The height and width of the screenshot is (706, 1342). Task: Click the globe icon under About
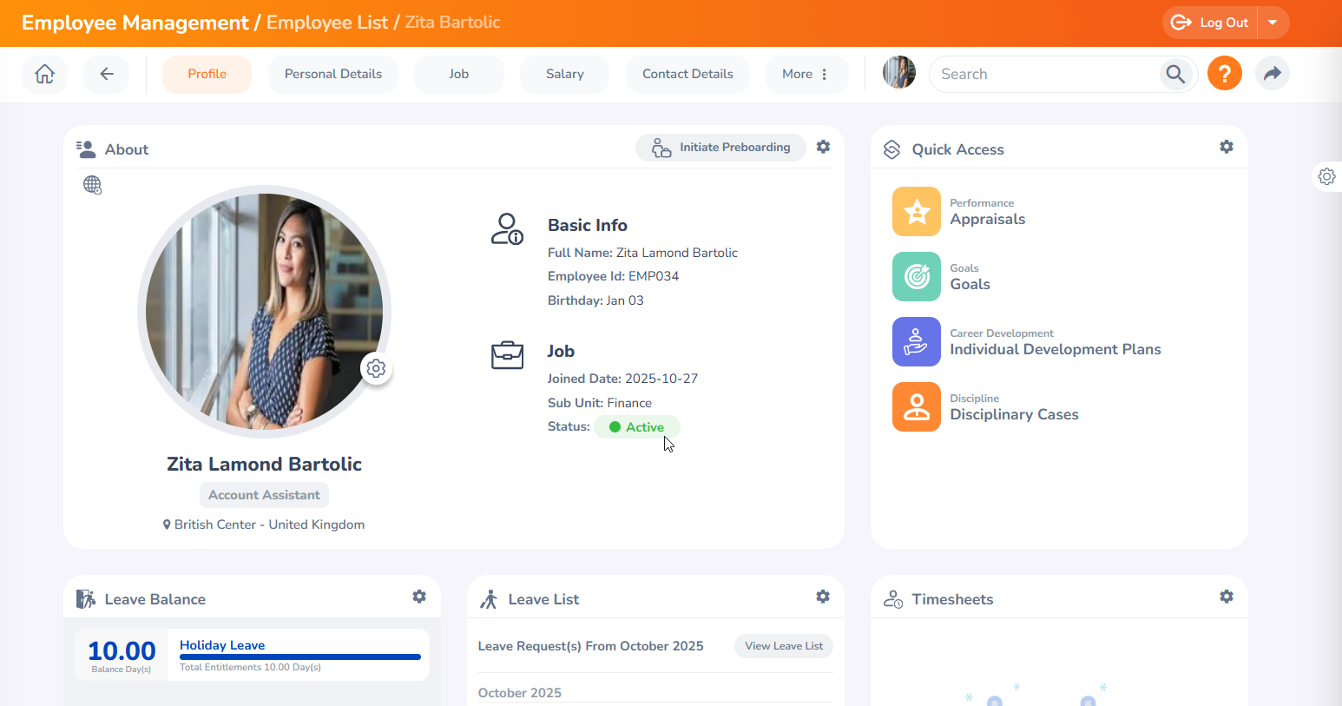pyautogui.click(x=92, y=185)
